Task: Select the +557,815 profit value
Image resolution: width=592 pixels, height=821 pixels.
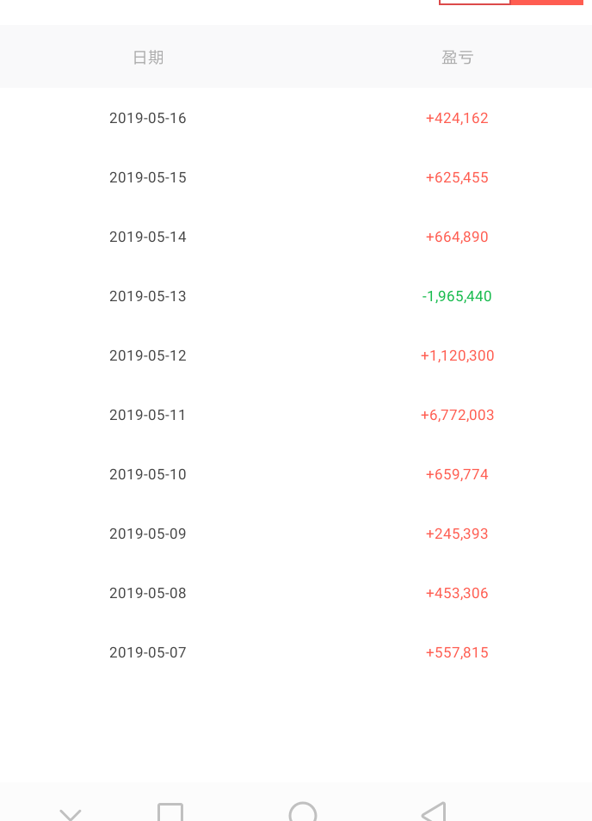Action: pyautogui.click(x=457, y=652)
